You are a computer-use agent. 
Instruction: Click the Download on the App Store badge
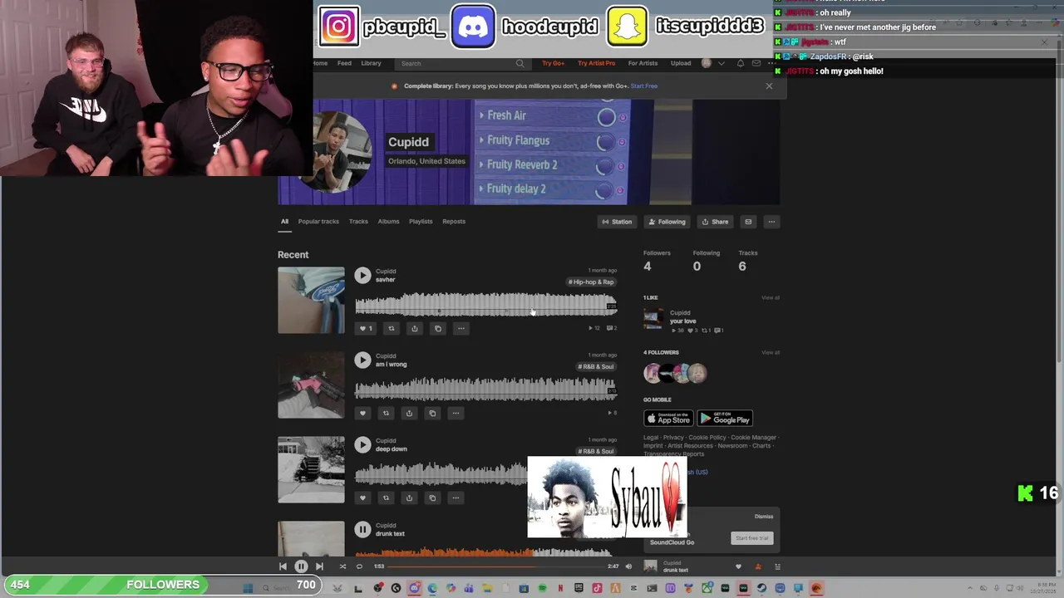coord(668,419)
